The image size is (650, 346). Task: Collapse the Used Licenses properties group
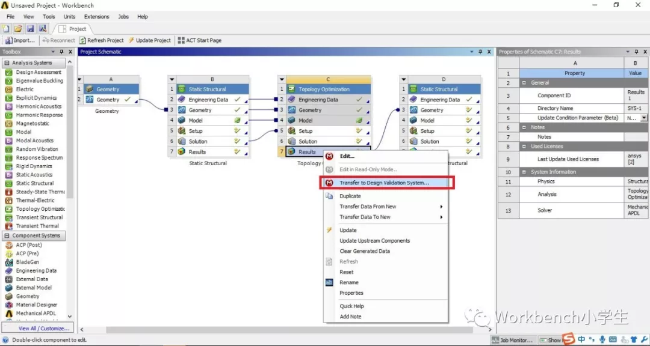524,146
